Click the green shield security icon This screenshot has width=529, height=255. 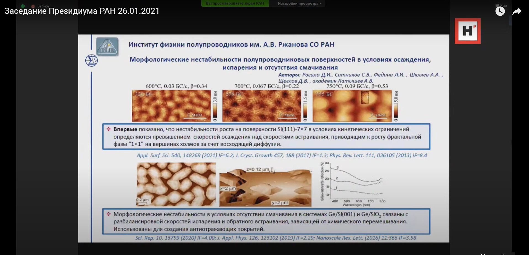click(x=23, y=6)
